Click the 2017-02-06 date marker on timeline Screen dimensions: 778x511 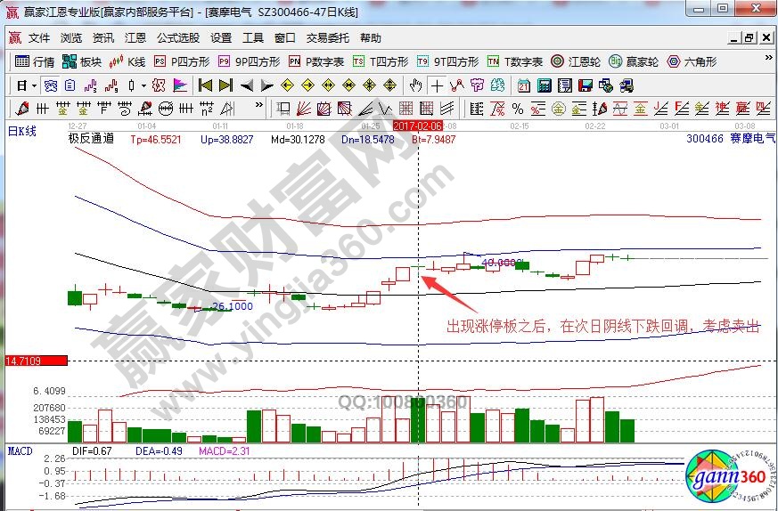(418, 126)
